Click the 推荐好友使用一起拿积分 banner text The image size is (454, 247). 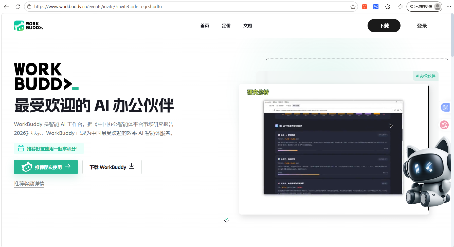click(x=52, y=149)
